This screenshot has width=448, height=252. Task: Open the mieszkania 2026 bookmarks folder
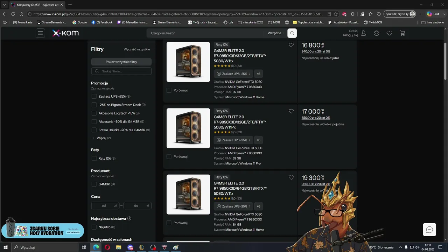click(x=250, y=22)
